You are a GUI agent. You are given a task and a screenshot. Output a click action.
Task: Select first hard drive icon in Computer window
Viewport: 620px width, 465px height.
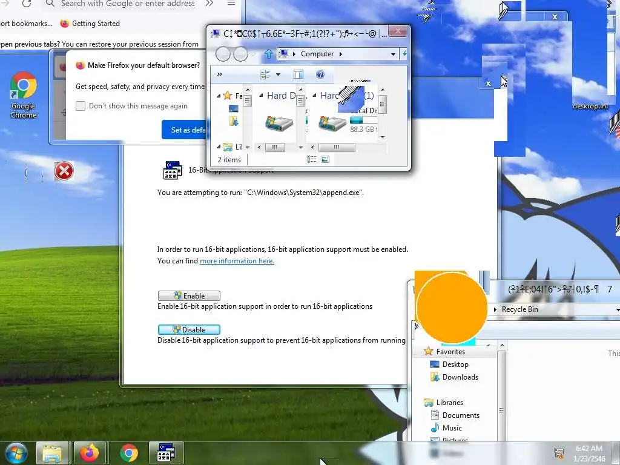[x=279, y=123]
